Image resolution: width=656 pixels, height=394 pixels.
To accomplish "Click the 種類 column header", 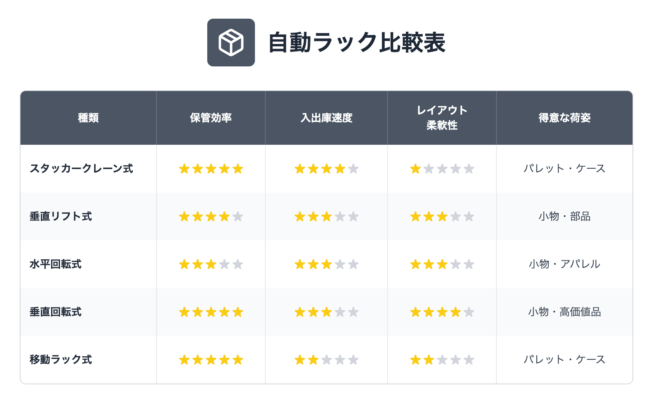I will 88,118.
